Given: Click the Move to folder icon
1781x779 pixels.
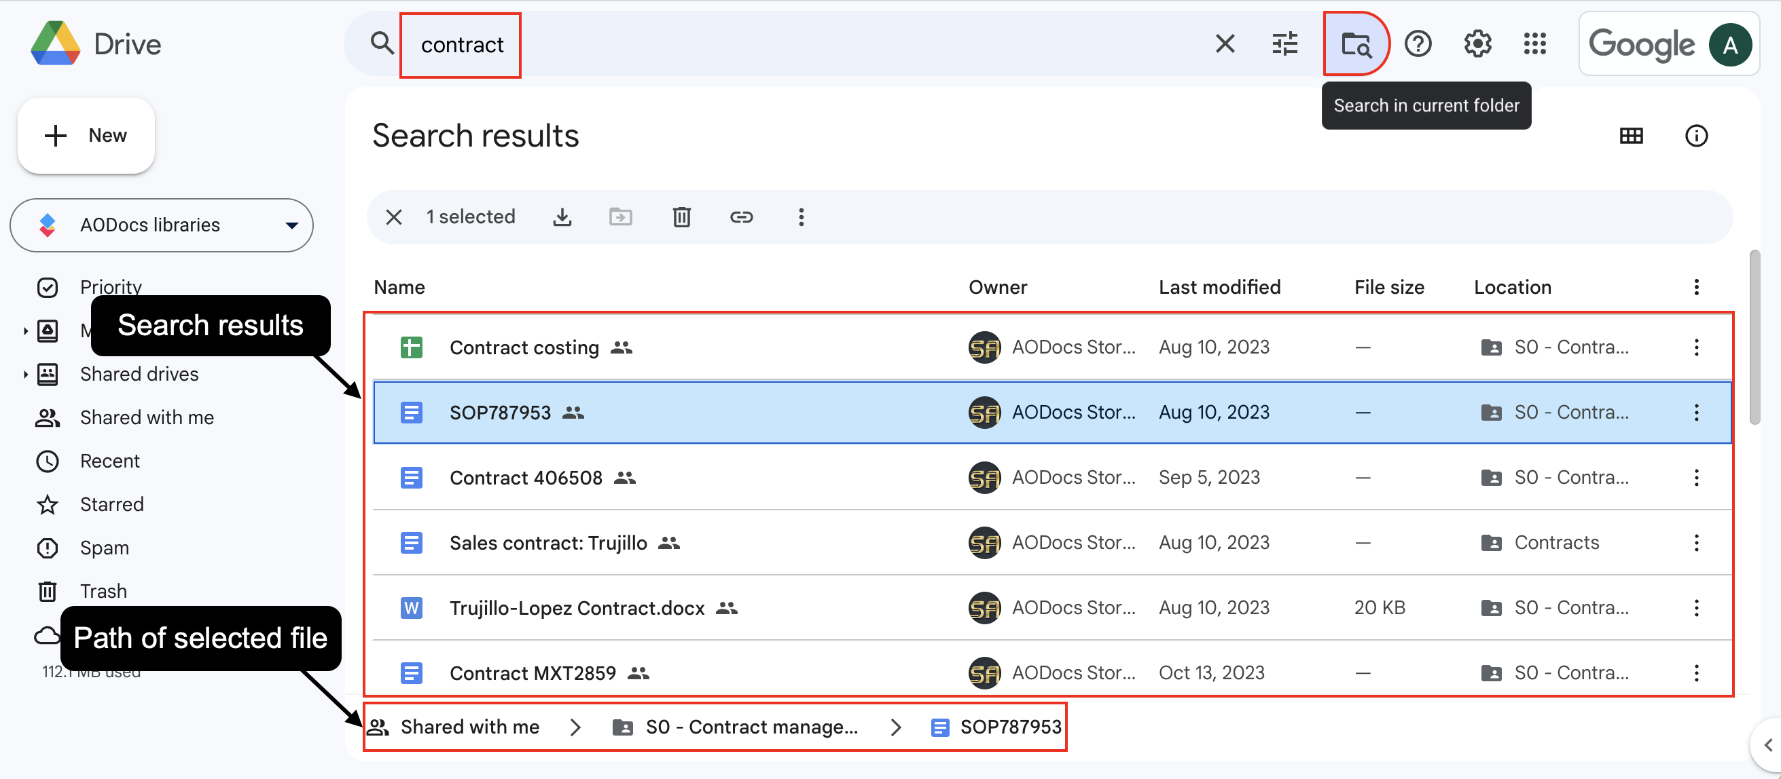Looking at the screenshot, I should tap(620, 217).
